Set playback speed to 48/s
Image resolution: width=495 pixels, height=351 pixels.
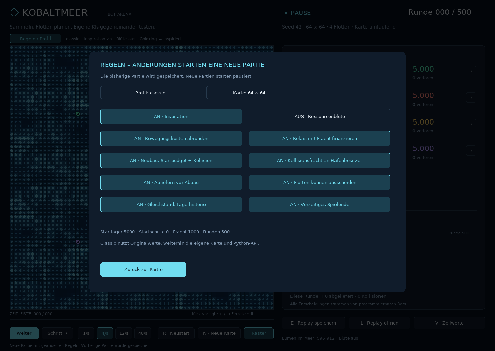[x=143, y=333]
